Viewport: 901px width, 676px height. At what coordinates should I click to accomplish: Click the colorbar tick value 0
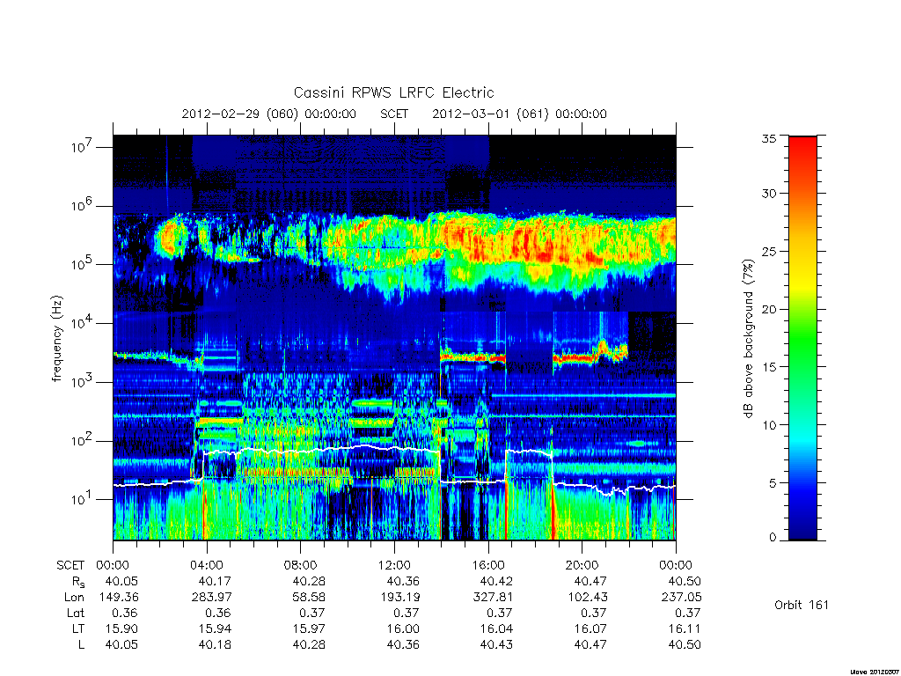pyautogui.click(x=773, y=538)
